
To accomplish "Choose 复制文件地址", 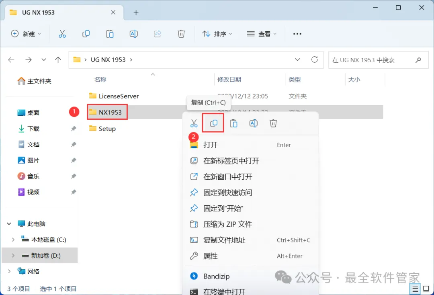I will pos(250,240).
